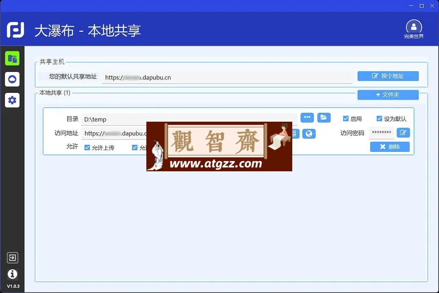The image size is (439, 293).
Task: Open the D:\temp folder in explorer
Action: (x=324, y=117)
